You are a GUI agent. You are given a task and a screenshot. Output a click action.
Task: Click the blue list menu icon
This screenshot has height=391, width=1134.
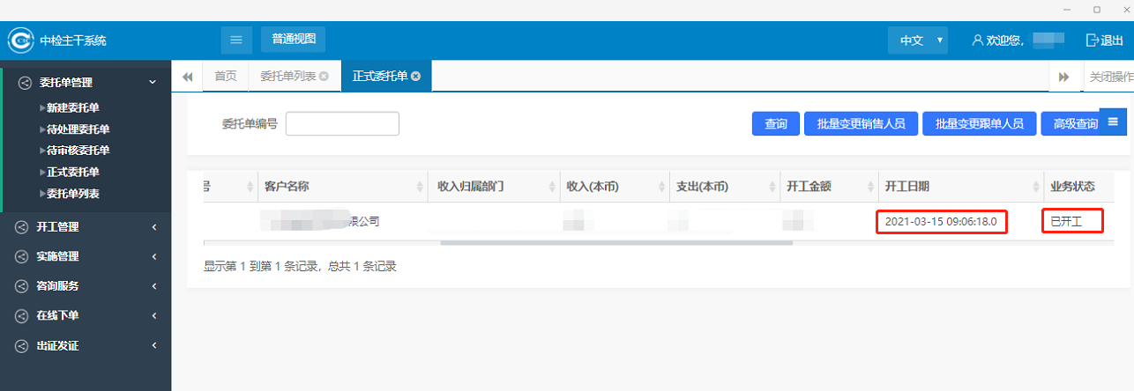pos(1113,122)
